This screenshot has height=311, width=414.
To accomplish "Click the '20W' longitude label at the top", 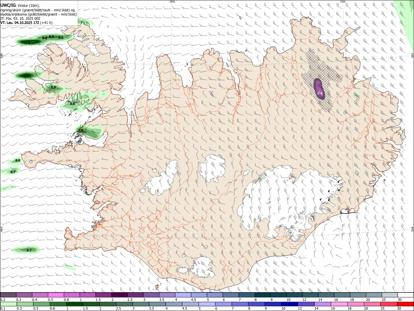I will tap(172, 2).
